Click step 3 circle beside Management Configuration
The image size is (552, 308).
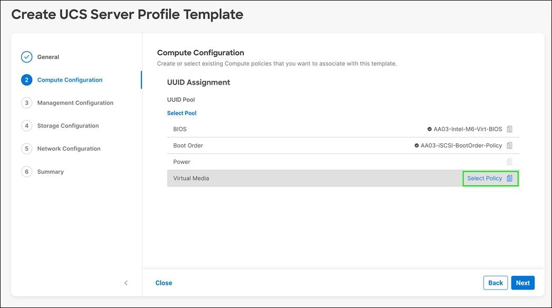[27, 103]
